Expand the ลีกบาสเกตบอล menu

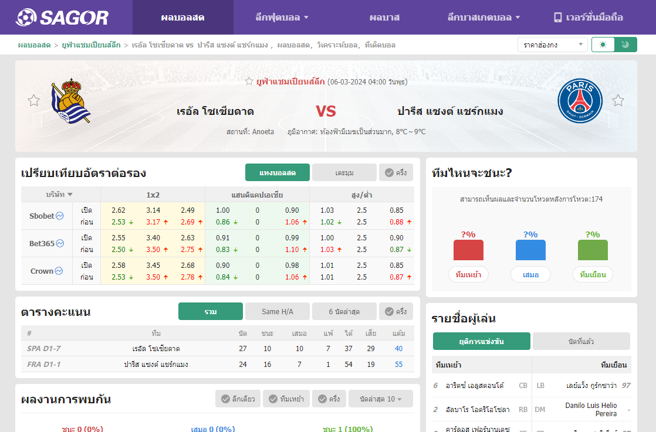pos(483,18)
